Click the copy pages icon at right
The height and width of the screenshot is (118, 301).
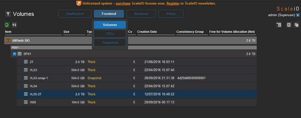coord(296,25)
